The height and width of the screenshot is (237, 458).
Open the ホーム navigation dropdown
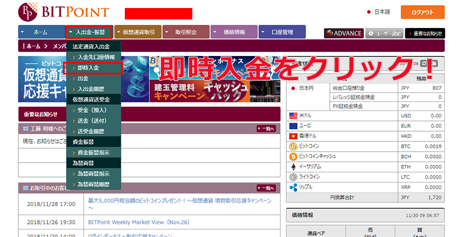tap(41, 32)
